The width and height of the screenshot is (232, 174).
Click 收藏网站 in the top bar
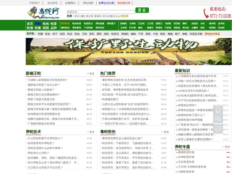pyautogui.click(x=70, y=3)
